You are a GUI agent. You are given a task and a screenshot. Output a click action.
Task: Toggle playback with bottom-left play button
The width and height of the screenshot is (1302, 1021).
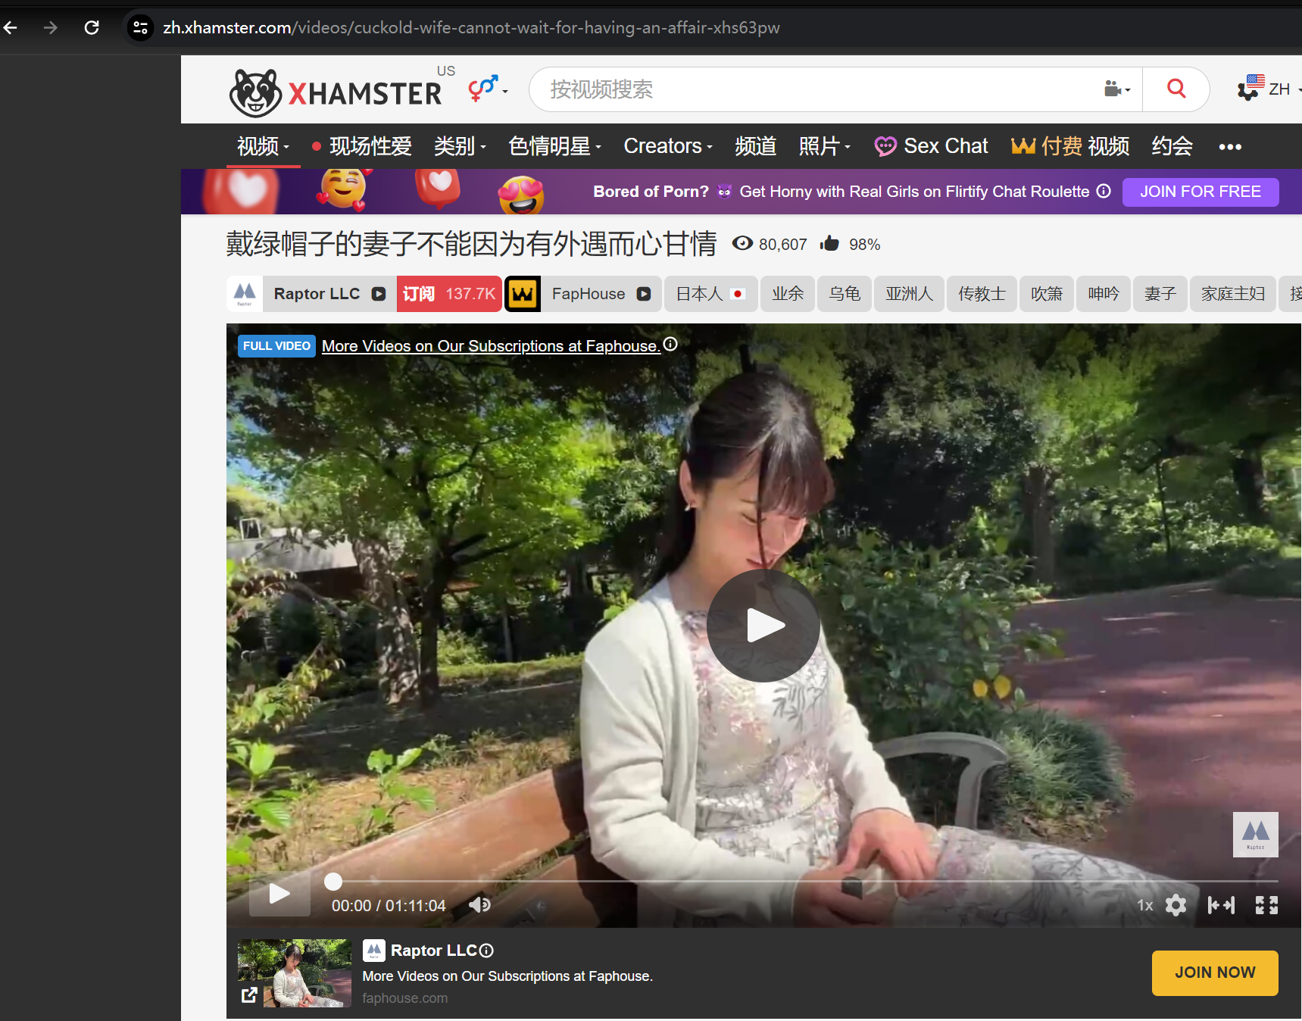pyautogui.click(x=279, y=894)
